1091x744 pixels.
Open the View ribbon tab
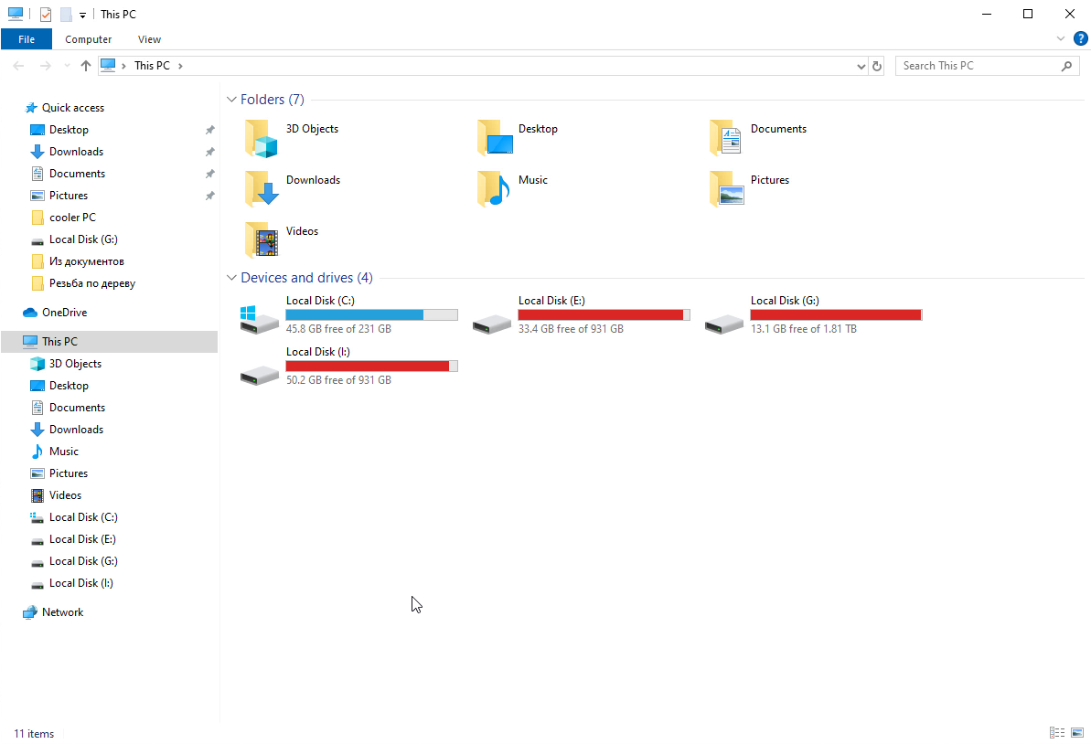pos(150,39)
